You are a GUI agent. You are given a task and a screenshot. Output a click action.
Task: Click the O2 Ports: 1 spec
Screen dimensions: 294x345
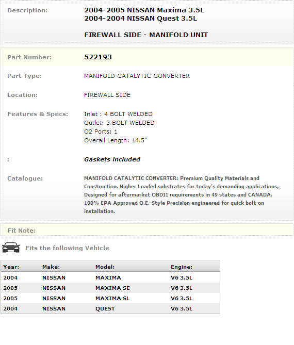coord(101,132)
